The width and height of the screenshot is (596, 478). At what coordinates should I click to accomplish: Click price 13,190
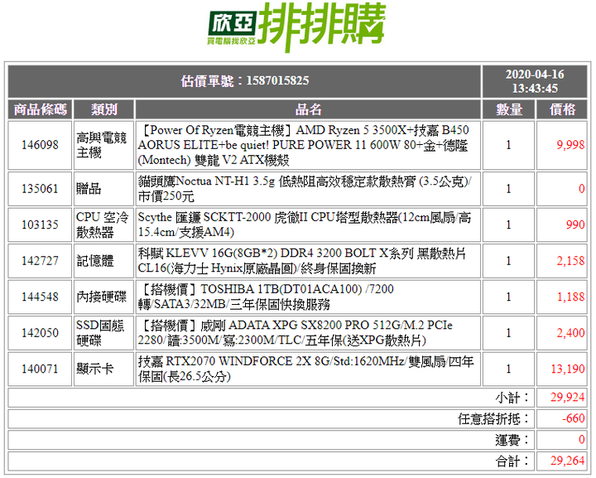point(568,369)
